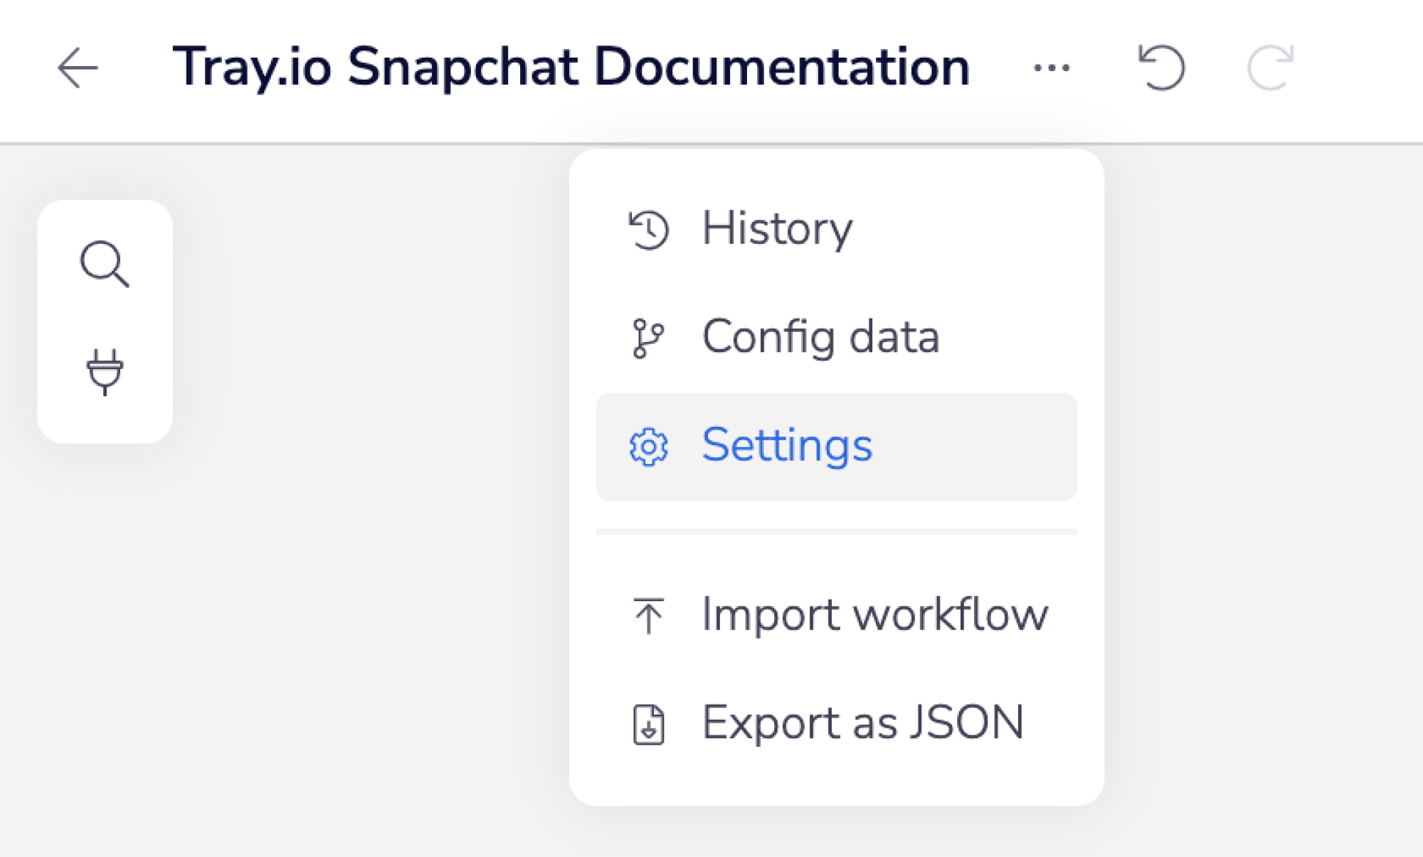Image resolution: width=1423 pixels, height=857 pixels.
Task: Click the Config data branch icon
Action: (x=647, y=338)
